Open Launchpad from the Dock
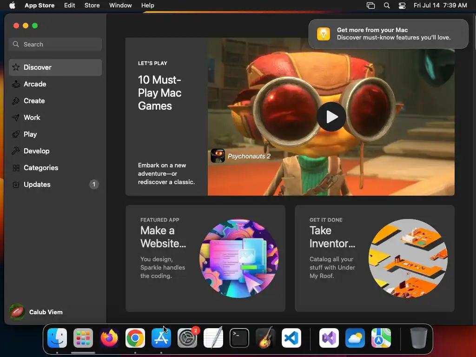Screen dimensions: 476x357 point(83,338)
